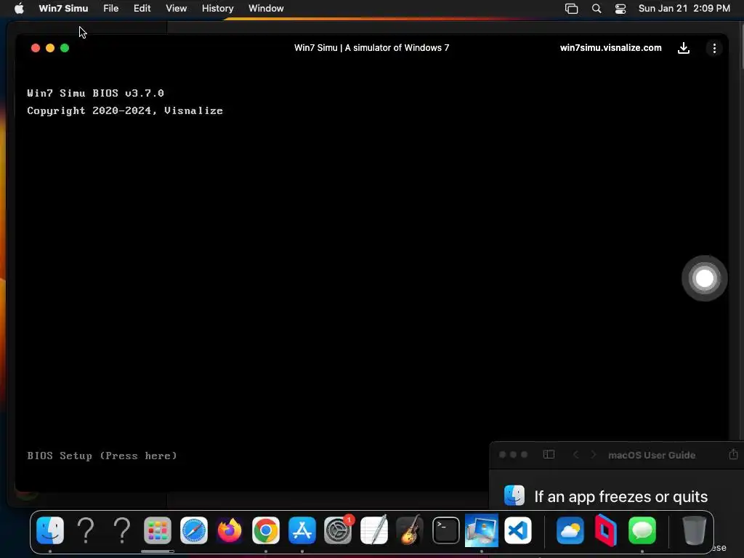Click the 'Copyright 2020-2024, Visnalize' text
This screenshot has height=558, width=744.
(125, 110)
